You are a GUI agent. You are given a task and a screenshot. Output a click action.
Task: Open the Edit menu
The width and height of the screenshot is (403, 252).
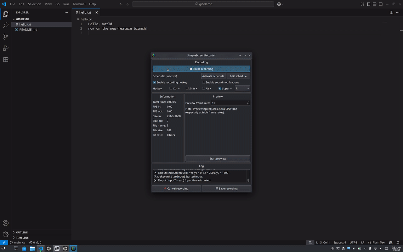point(21,4)
